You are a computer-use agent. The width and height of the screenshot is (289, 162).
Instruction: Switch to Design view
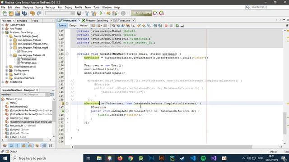pos(73,26)
